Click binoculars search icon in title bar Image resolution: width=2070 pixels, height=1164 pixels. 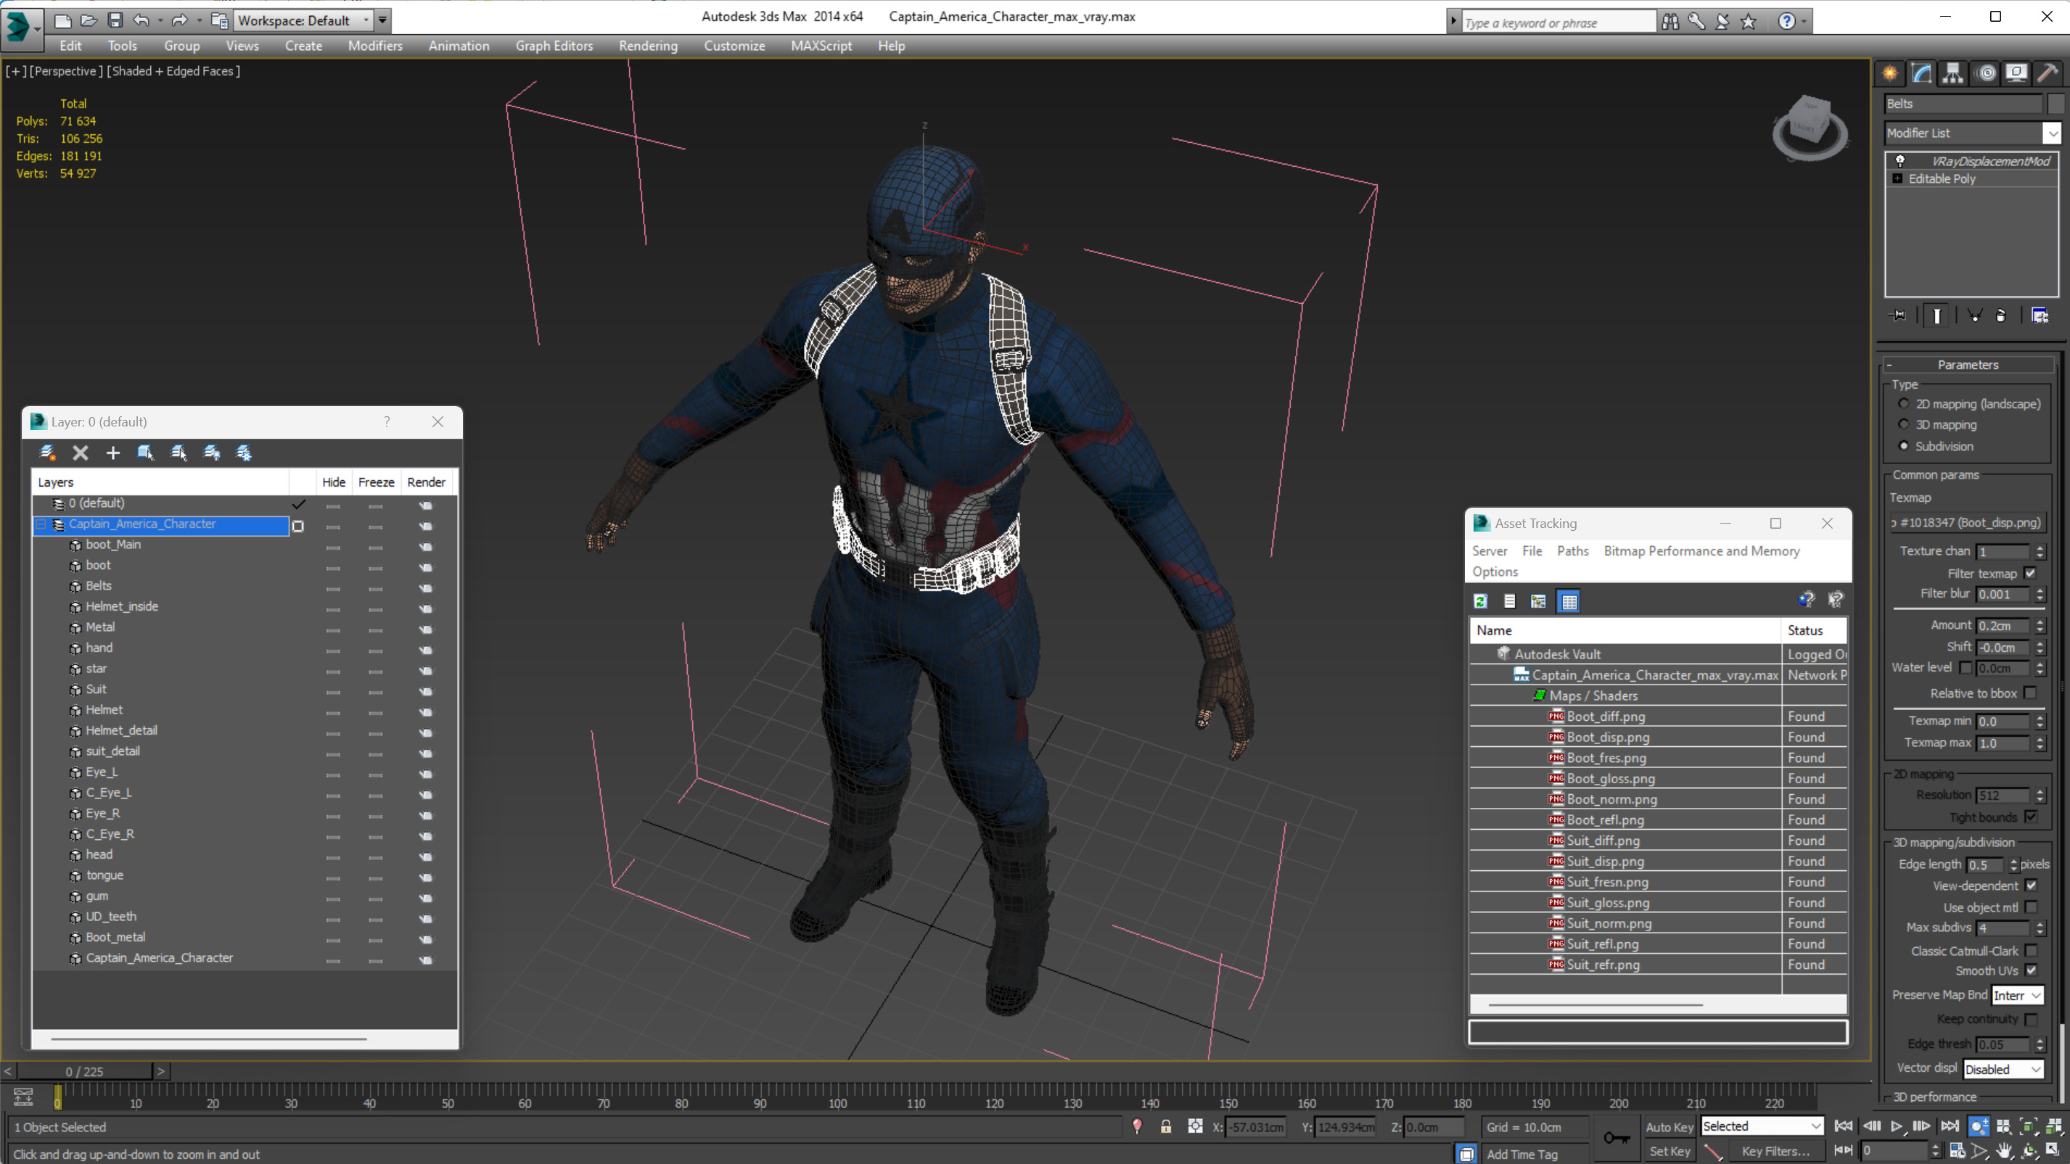(1669, 22)
